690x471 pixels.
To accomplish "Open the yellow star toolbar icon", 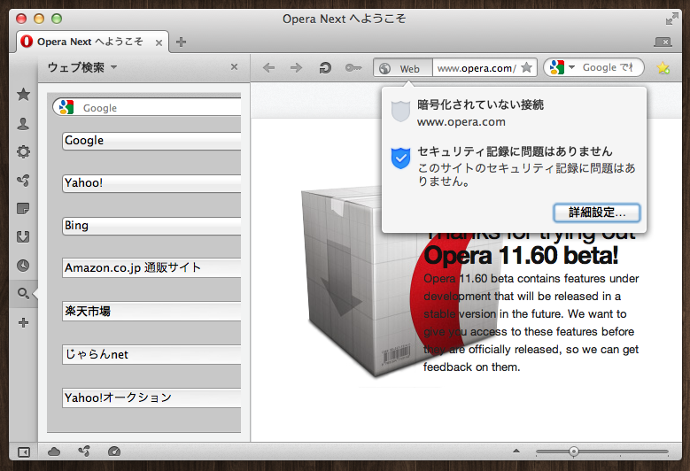I will click(663, 67).
